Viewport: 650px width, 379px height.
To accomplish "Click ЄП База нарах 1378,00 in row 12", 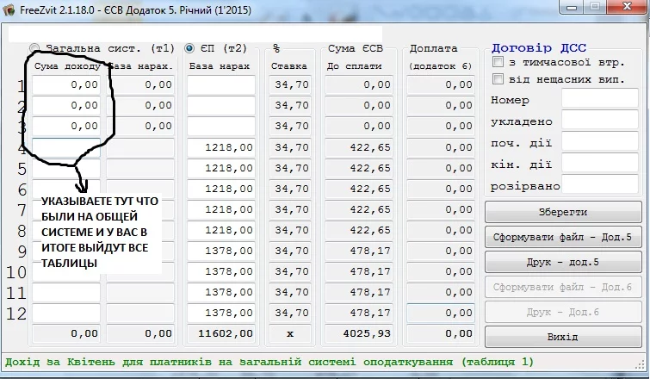I will click(221, 313).
